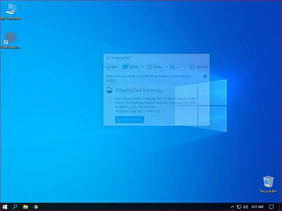The height and width of the screenshot is (211, 282).
Task: Launch Google Chrome from taskbar
Action: [x=36, y=207]
